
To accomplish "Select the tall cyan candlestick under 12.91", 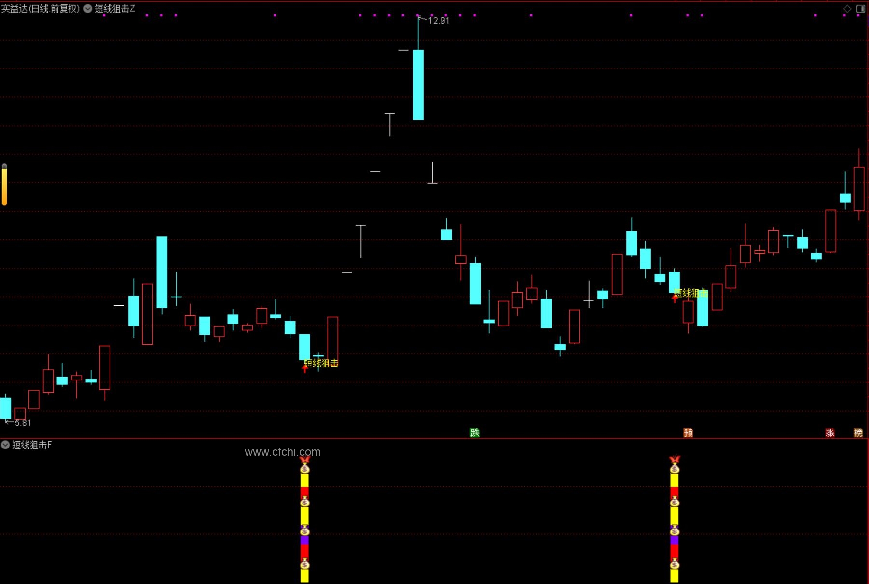I will coord(418,84).
